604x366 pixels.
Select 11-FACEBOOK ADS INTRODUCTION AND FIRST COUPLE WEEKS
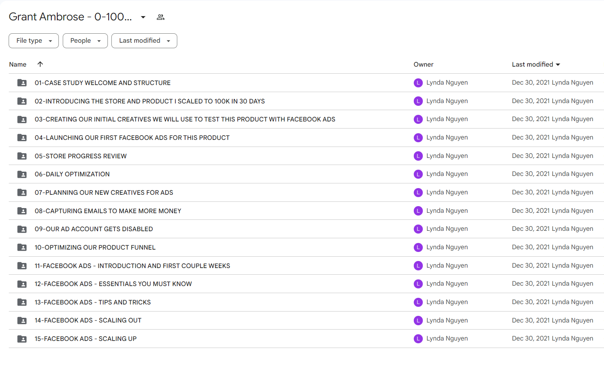[x=133, y=266]
